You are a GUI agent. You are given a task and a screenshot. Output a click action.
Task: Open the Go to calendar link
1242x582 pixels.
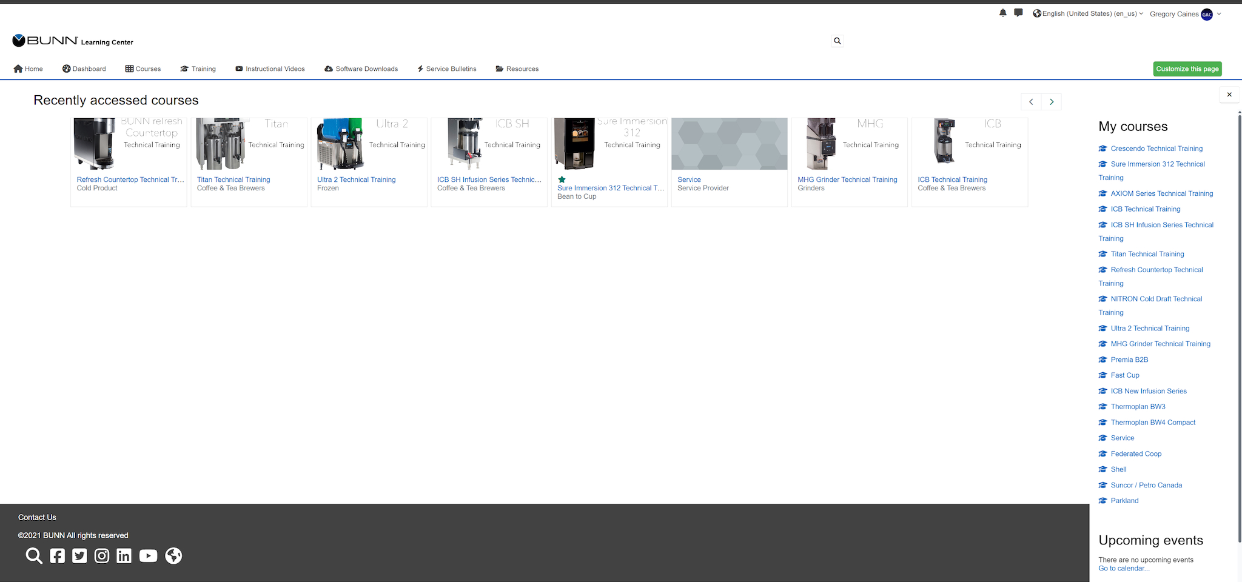(1123, 568)
